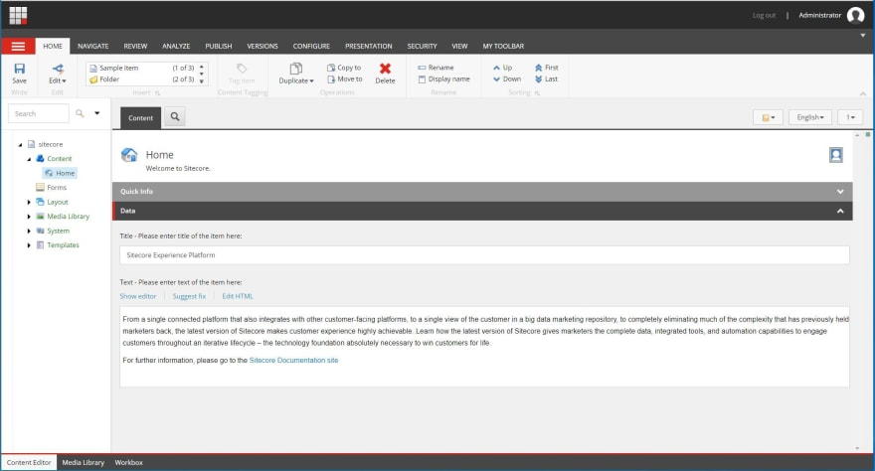The width and height of the screenshot is (875, 471).
Task: Click the red hamburger menu button
Action: (x=18, y=47)
